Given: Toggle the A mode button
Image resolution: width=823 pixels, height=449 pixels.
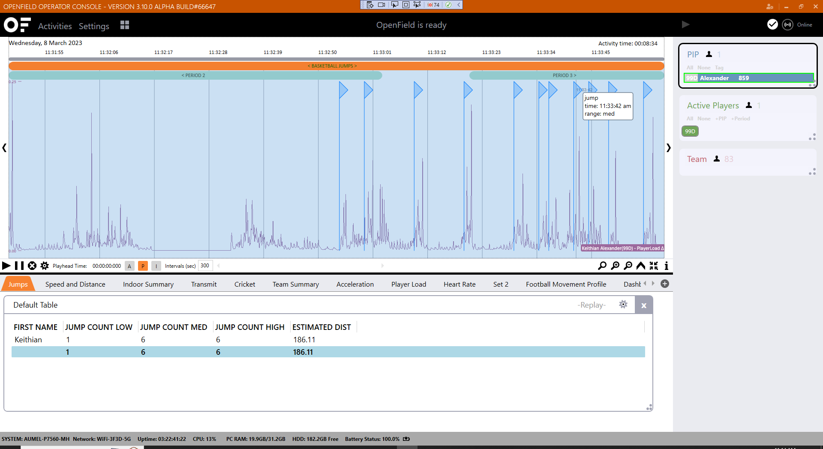Looking at the screenshot, I should tap(129, 266).
